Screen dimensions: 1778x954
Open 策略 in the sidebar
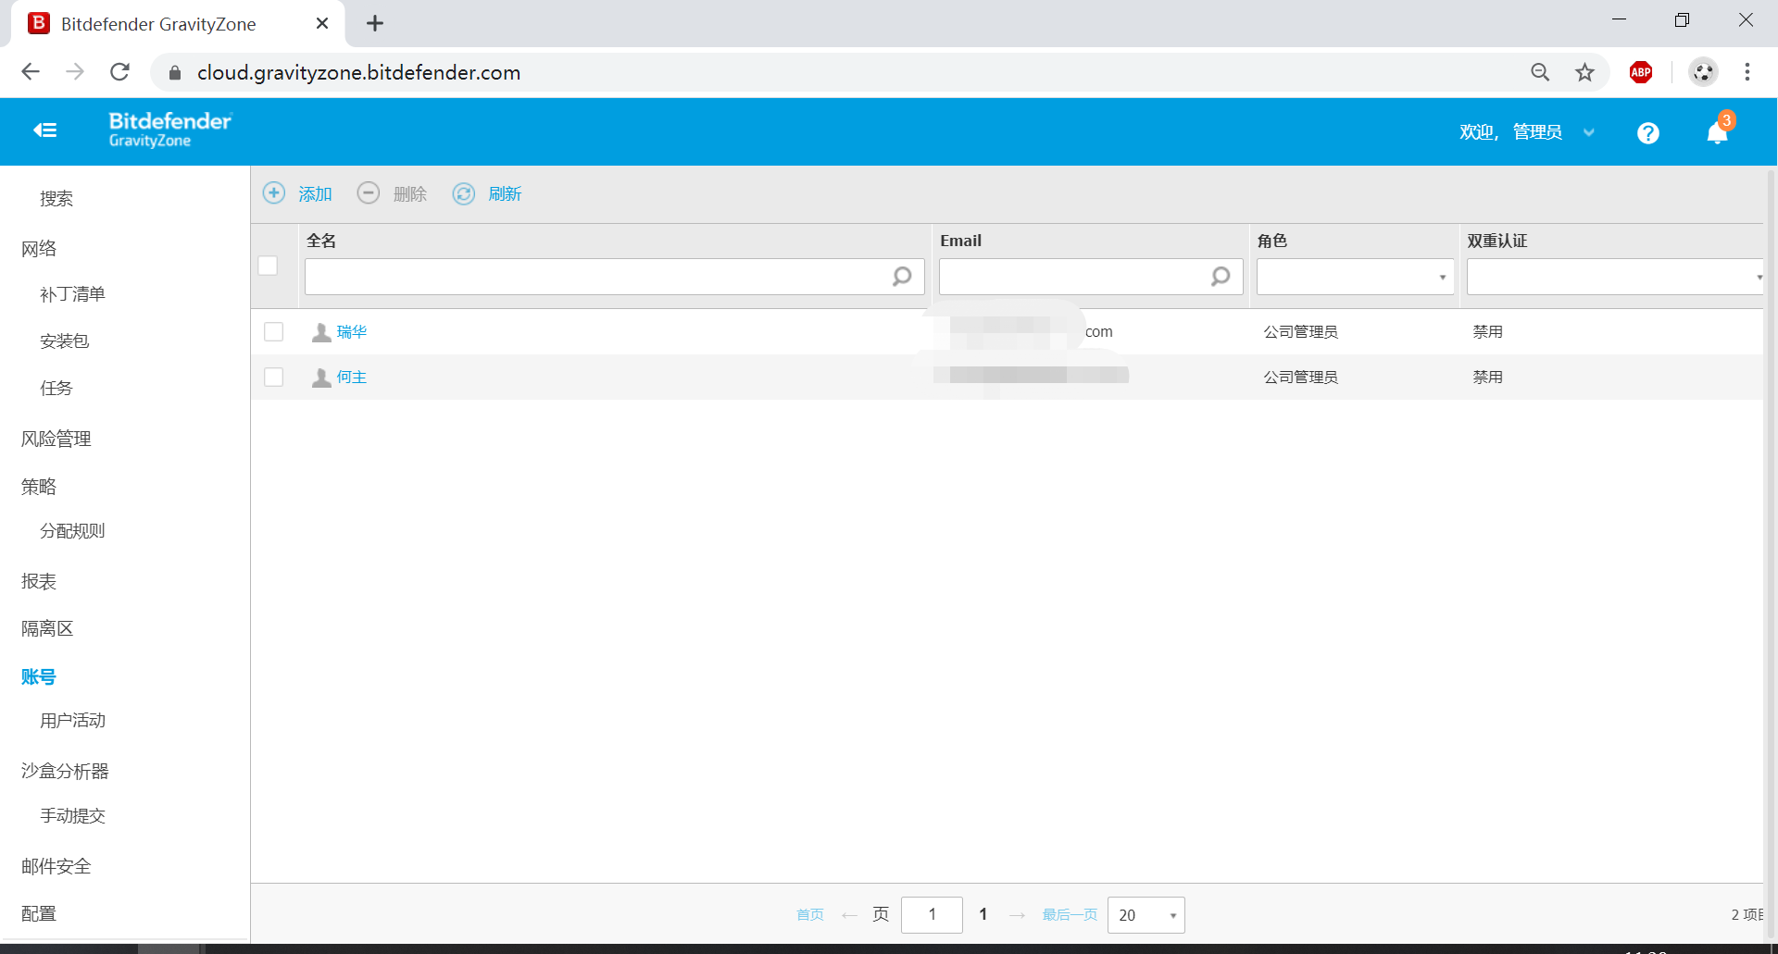pyautogui.click(x=39, y=487)
